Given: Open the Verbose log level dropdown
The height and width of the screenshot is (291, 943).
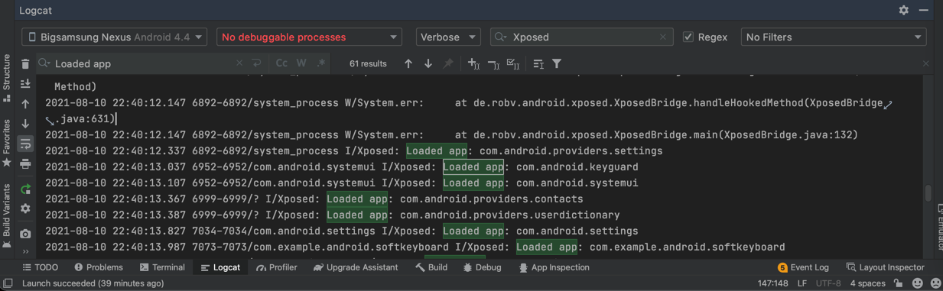Looking at the screenshot, I should (x=448, y=37).
